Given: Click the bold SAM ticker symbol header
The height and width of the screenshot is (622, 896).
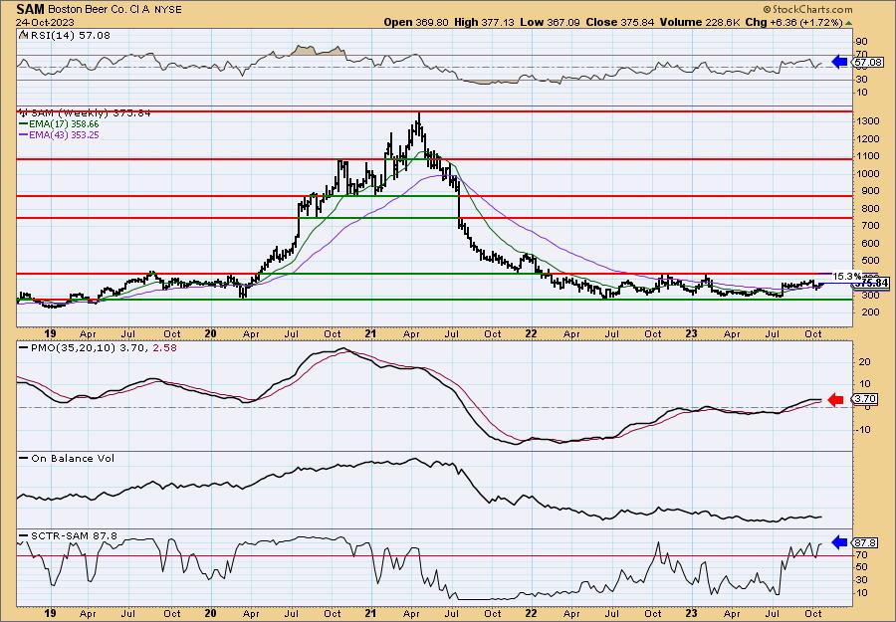Looking at the screenshot, I should coord(30,9).
